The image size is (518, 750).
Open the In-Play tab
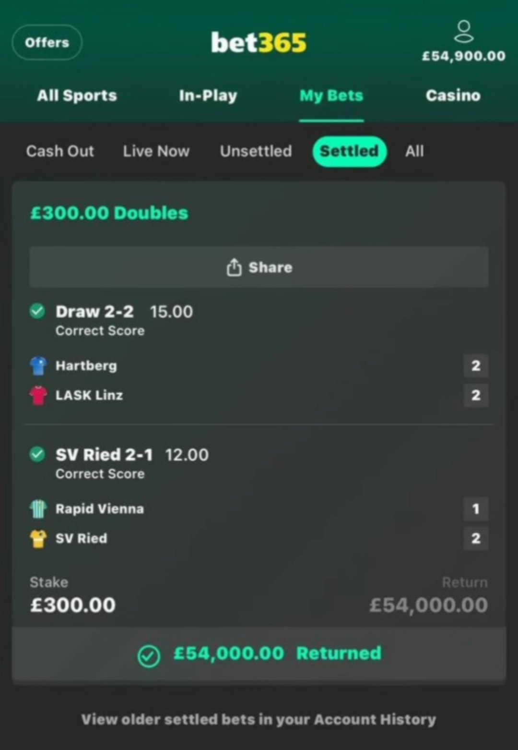[208, 96]
